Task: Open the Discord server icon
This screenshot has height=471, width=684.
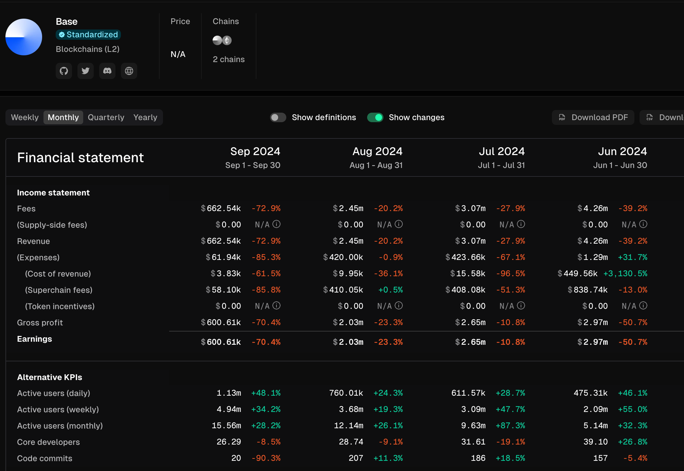Action: pyautogui.click(x=107, y=71)
